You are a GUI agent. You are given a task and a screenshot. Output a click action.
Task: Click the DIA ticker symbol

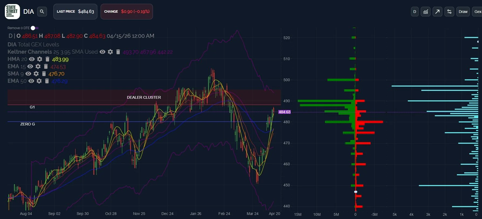tap(29, 12)
